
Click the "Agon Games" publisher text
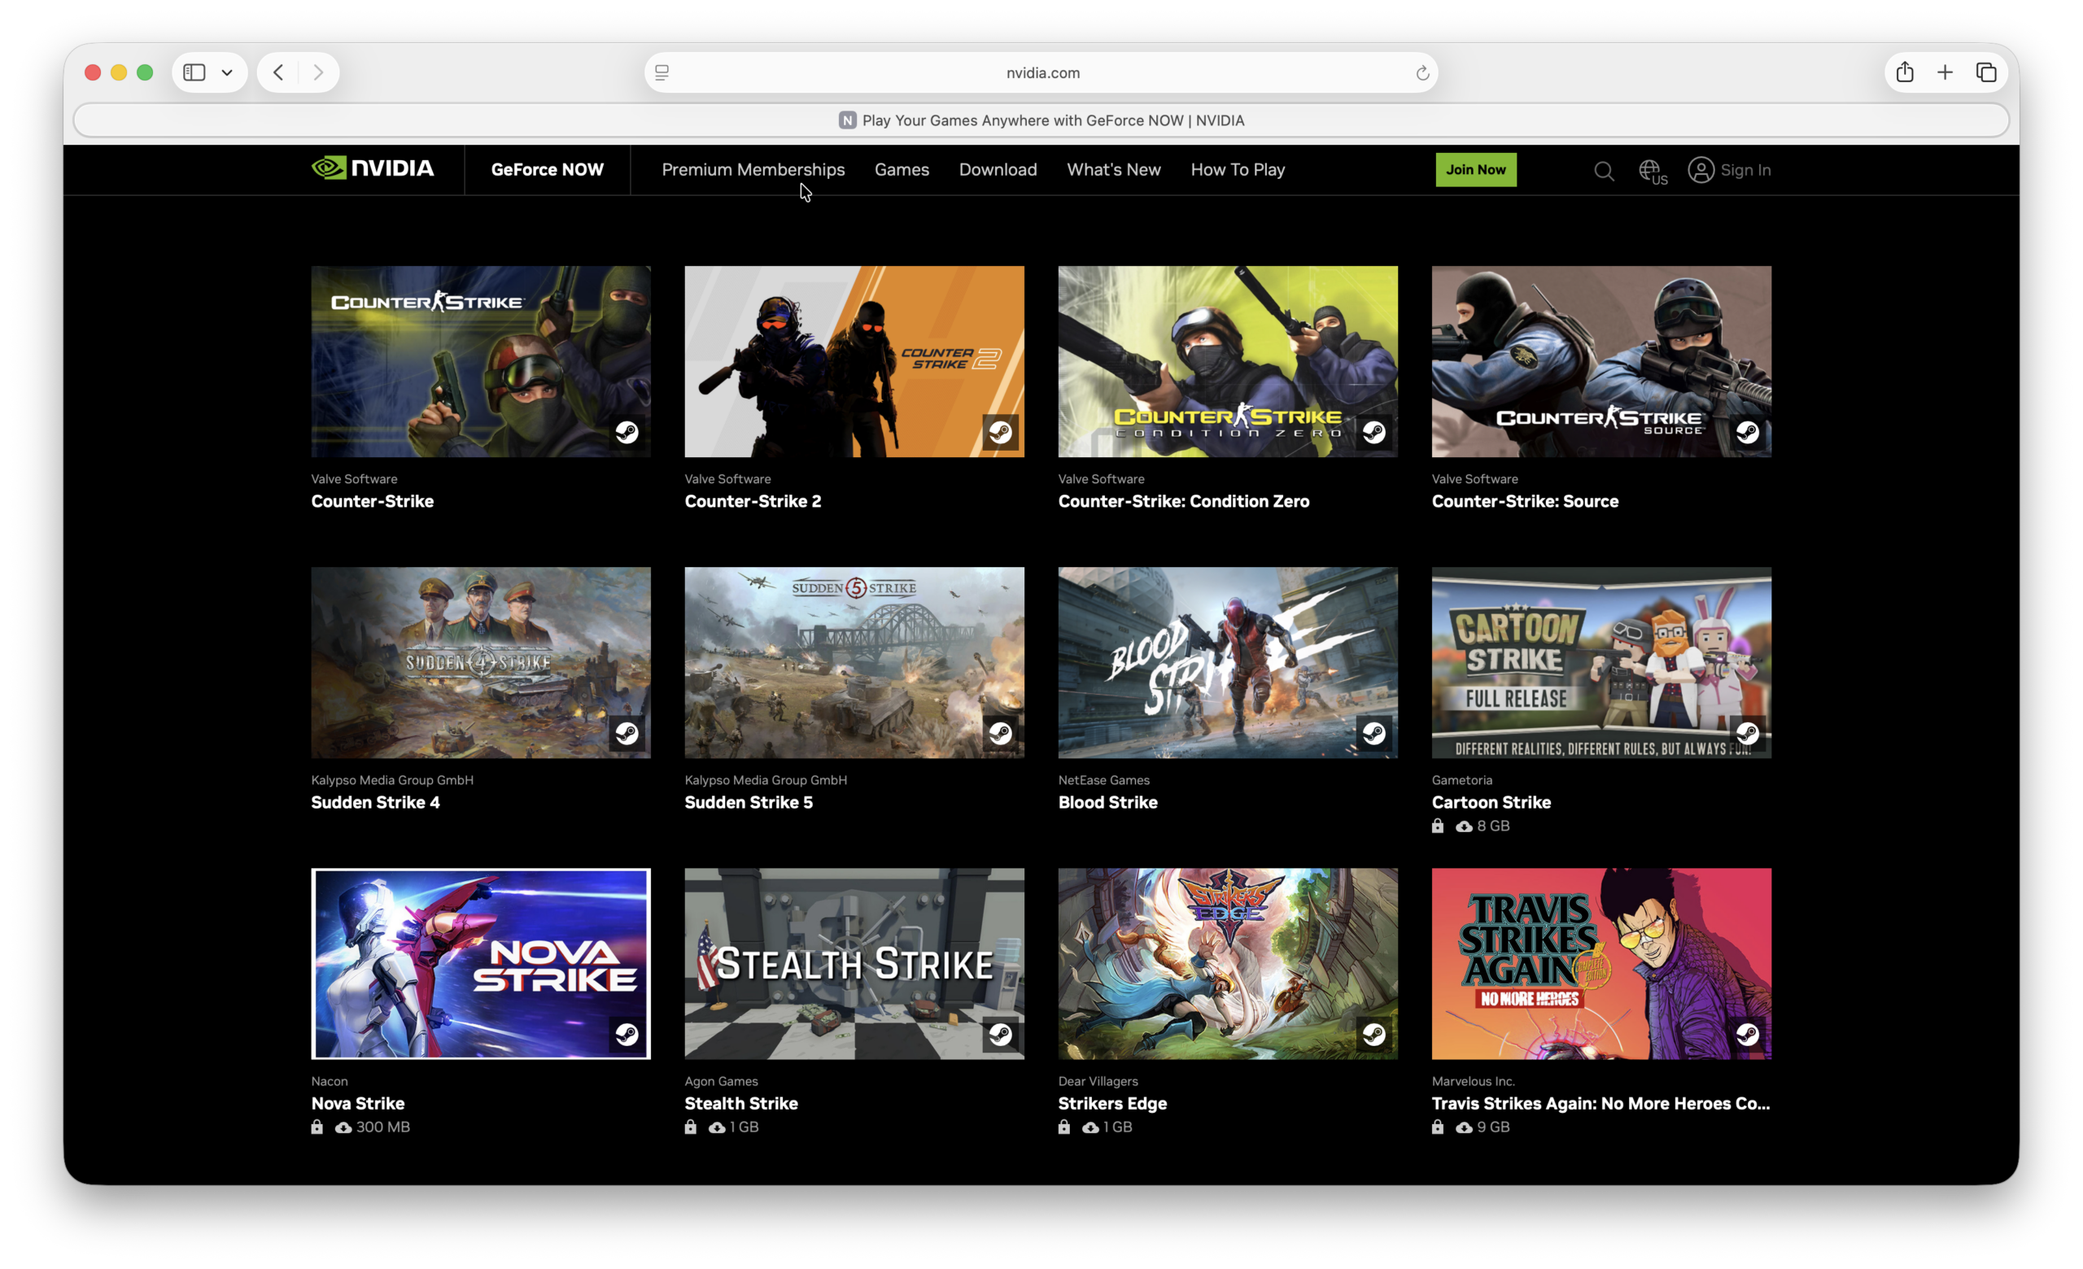(721, 1080)
